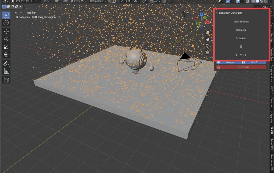The image size is (274, 173).
Task: Open the Splashes section
Action: pos(241,39)
